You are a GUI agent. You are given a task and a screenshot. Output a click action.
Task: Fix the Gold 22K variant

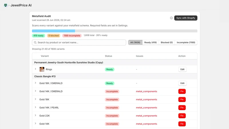(x=182, y=116)
